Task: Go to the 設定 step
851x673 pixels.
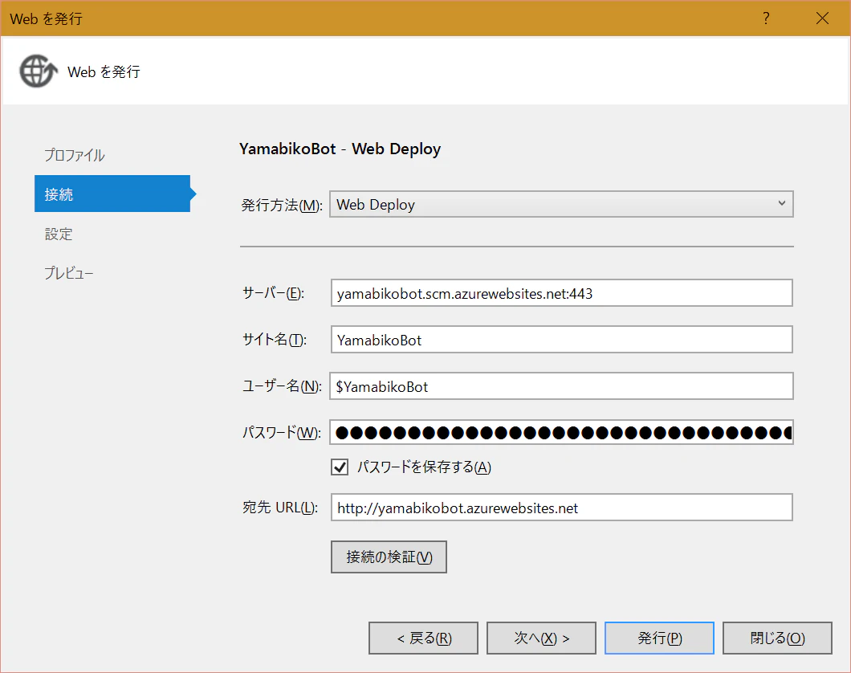Action: coord(59,234)
